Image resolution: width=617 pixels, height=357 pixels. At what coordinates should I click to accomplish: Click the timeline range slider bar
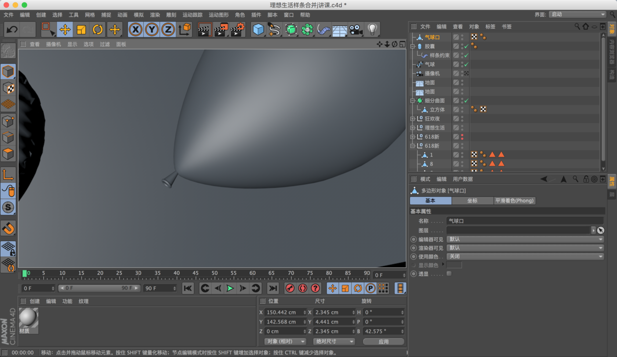point(99,288)
